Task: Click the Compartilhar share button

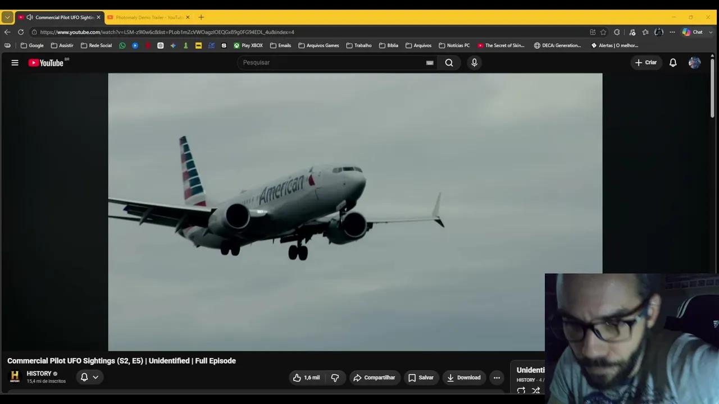Action: pyautogui.click(x=374, y=378)
